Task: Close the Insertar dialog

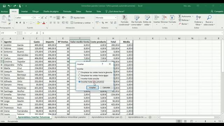Action: pos(110,64)
